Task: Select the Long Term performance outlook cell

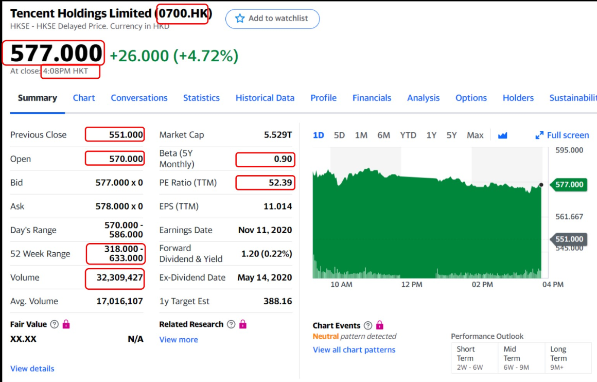Action: 568,358
